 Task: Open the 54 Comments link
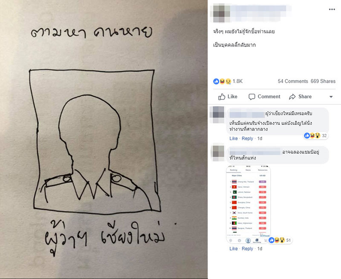(293, 81)
